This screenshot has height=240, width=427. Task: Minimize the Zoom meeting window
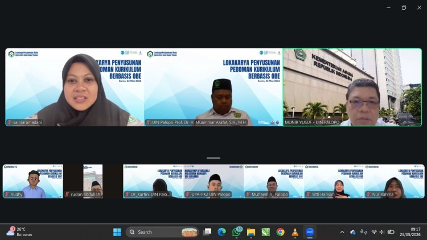click(389, 7)
